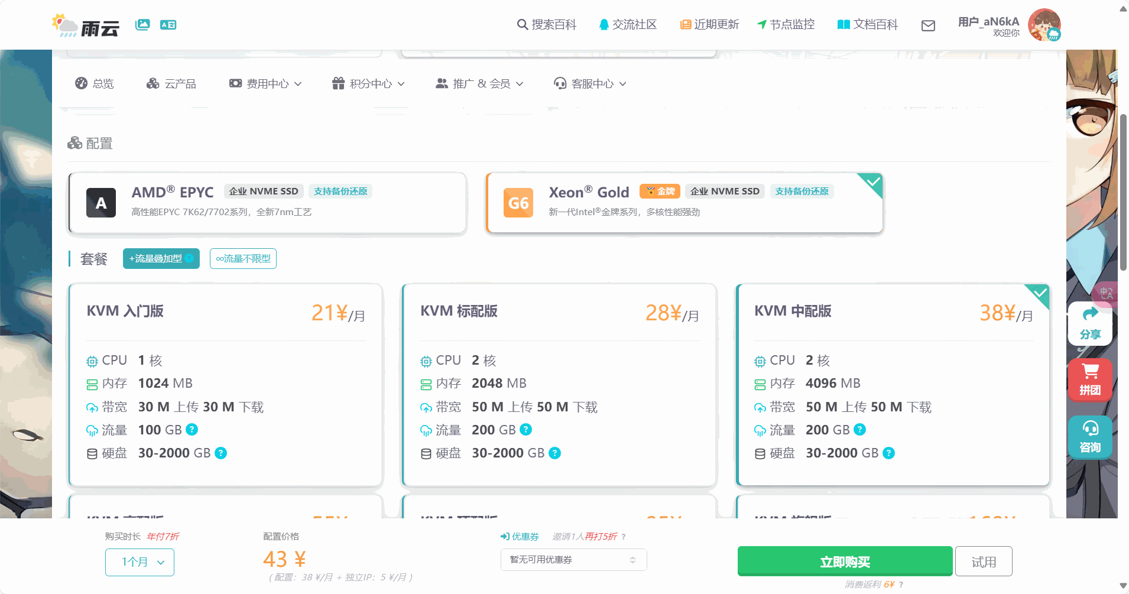View the 文档百科 documentation

(x=867, y=24)
